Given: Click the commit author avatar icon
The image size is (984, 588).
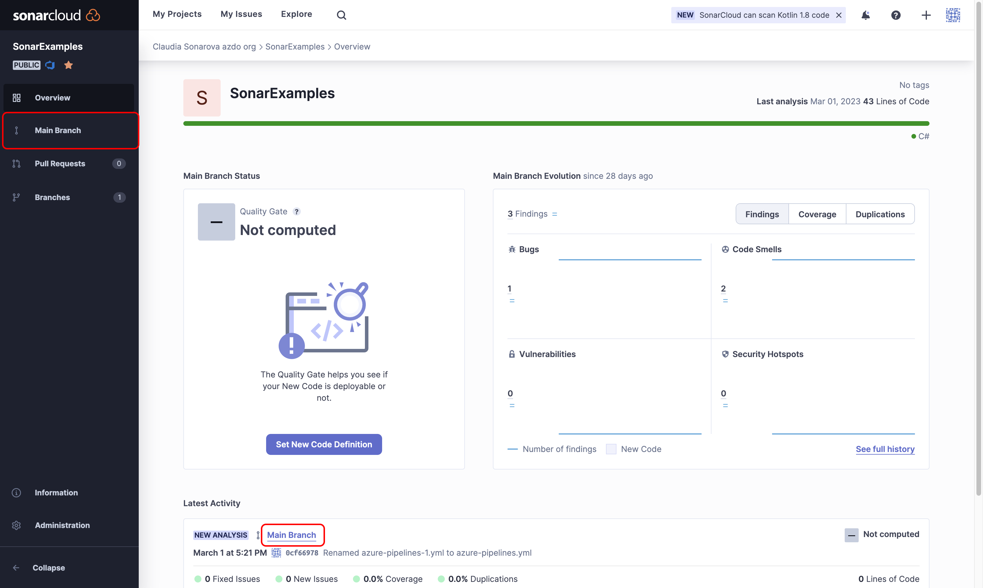Looking at the screenshot, I should [x=276, y=553].
